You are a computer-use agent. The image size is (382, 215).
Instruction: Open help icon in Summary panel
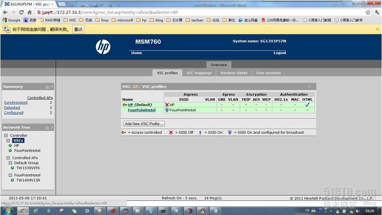(x=52, y=87)
